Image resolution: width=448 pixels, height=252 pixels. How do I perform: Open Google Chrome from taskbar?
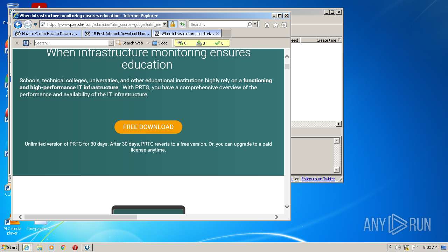tap(63, 247)
